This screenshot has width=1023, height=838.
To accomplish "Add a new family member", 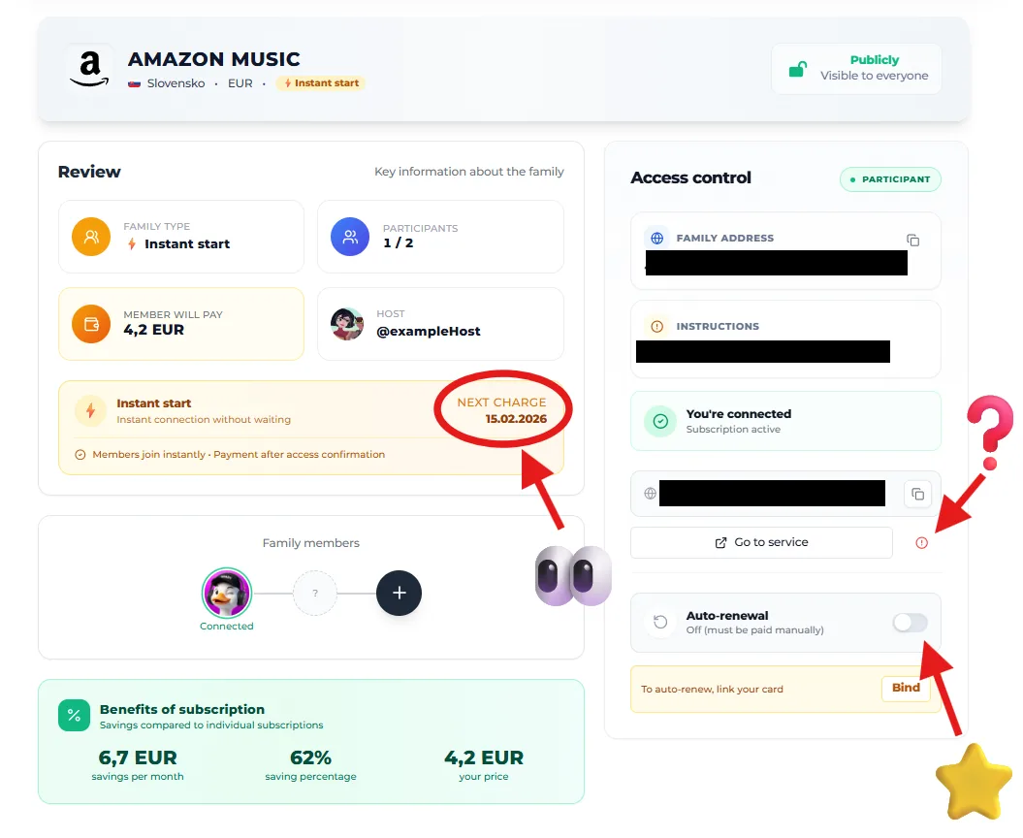I will 399,593.
